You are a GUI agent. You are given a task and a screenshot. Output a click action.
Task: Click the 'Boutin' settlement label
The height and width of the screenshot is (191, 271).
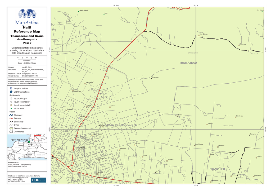point(180,115)
